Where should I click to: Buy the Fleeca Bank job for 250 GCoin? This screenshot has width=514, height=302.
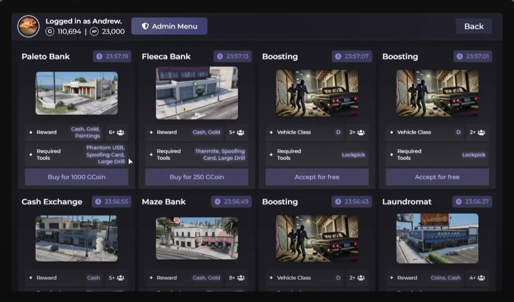197,177
